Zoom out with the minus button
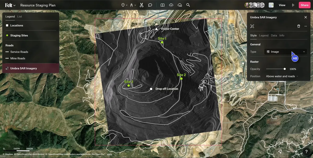Viewport: 313px width, 158px height. pyautogui.click(x=288, y=152)
